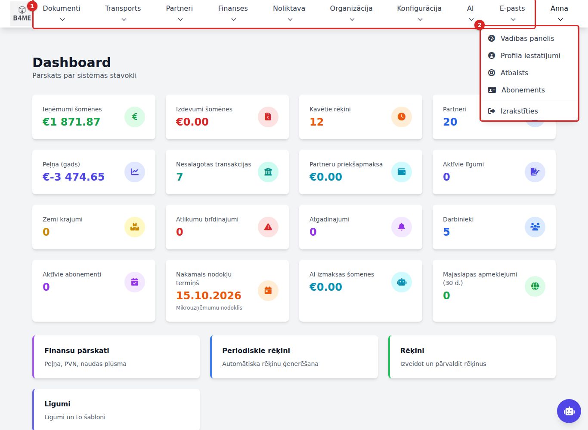Click the 15.10.2026 tax deadline date

(209, 295)
